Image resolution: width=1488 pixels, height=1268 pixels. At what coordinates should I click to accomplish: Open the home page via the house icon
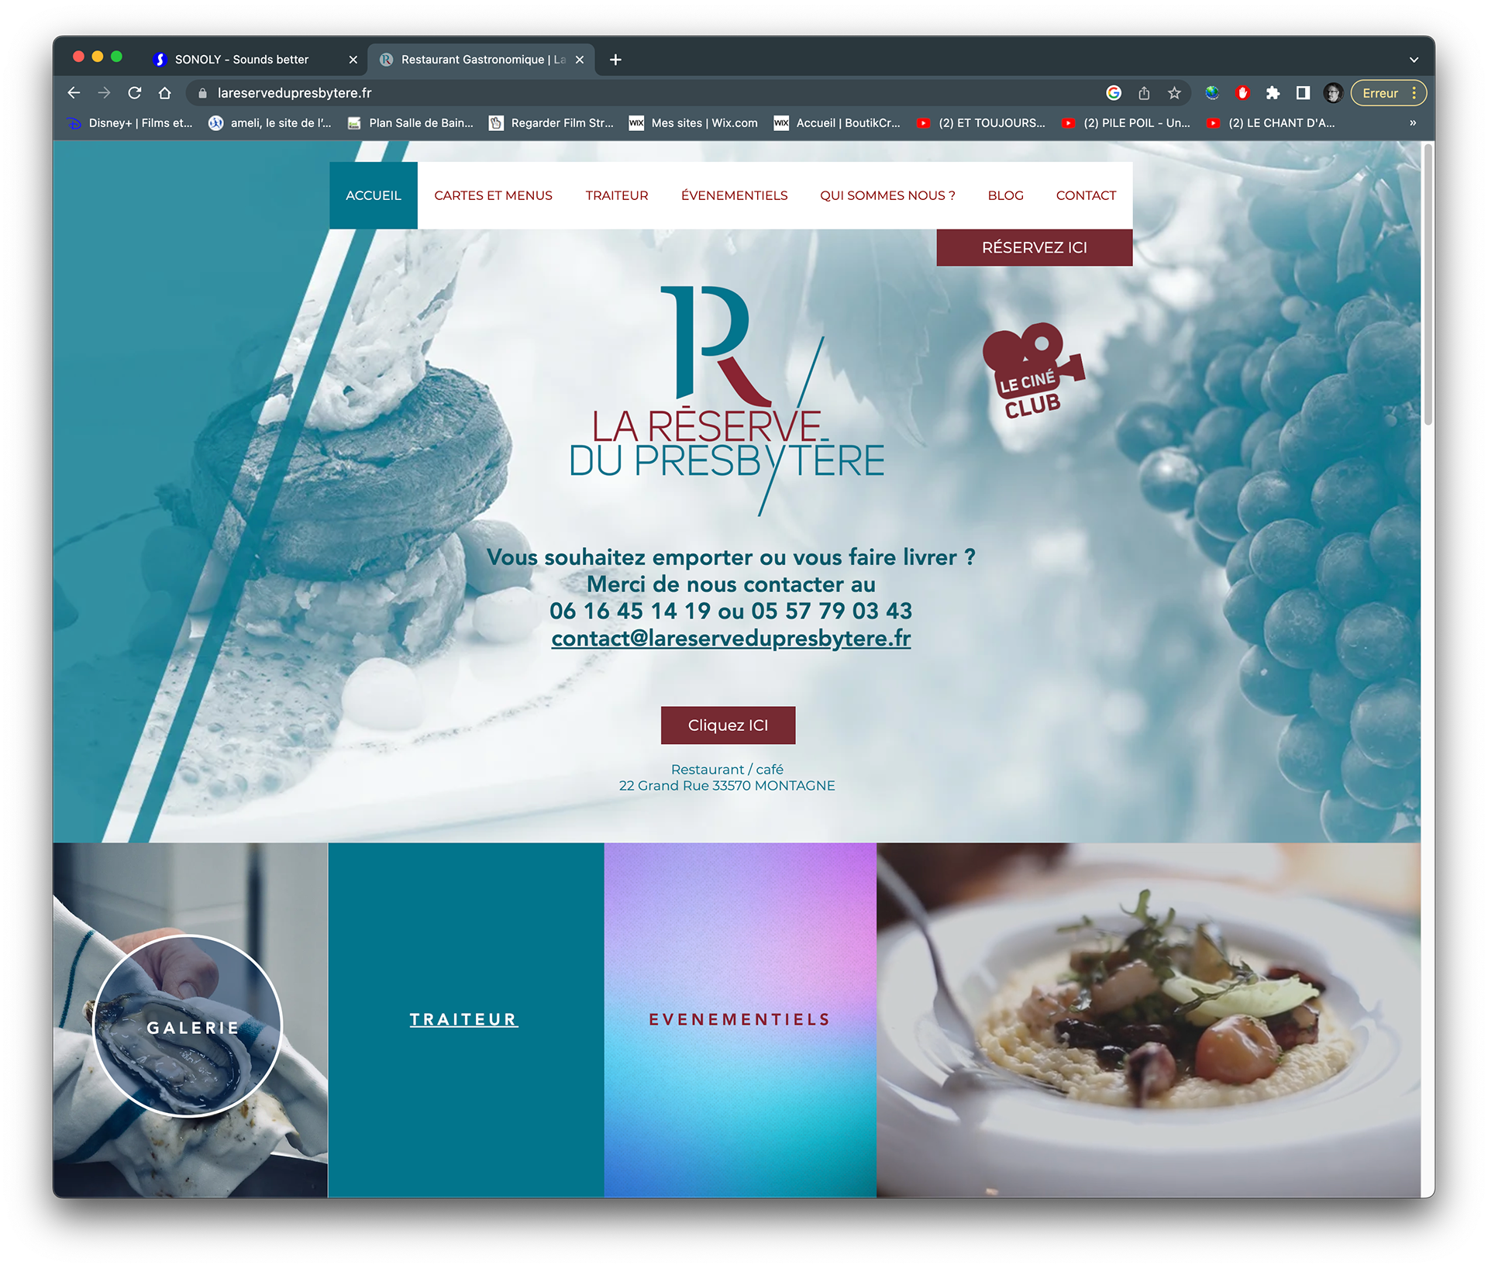(164, 93)
